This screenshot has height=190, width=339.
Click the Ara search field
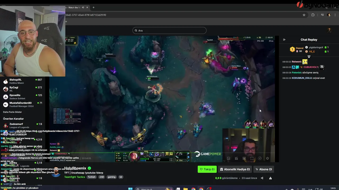point(169,30)
